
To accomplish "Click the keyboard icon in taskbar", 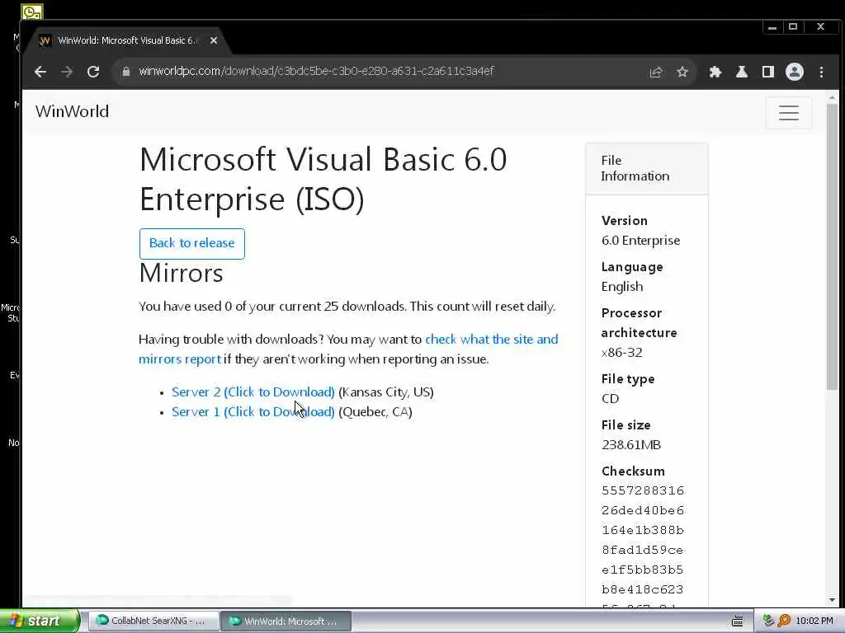I will (x=737, y=621).
